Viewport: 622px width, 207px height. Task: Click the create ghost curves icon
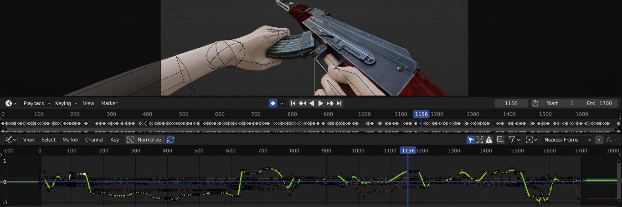[500, 140]
